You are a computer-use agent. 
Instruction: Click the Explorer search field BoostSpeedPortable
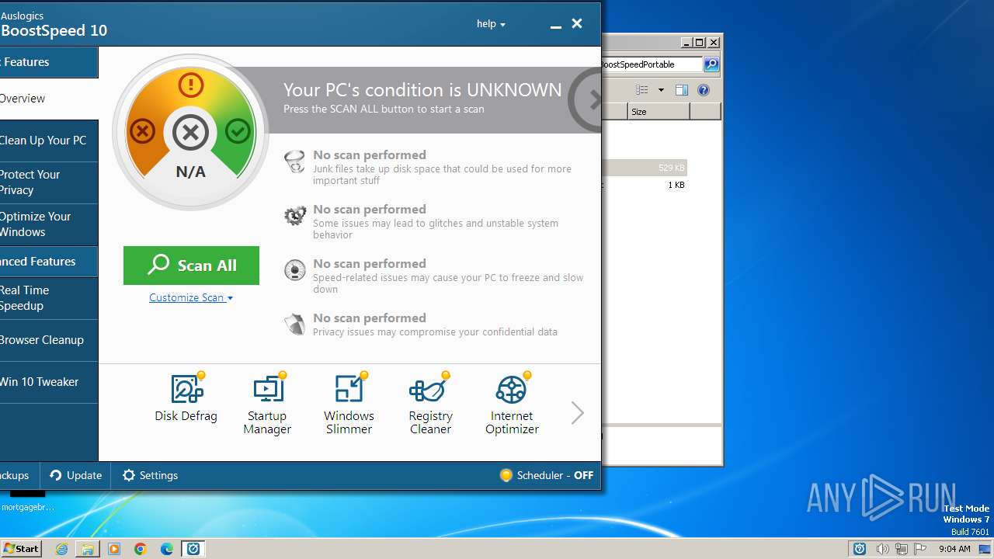click(x=652, y=64)
